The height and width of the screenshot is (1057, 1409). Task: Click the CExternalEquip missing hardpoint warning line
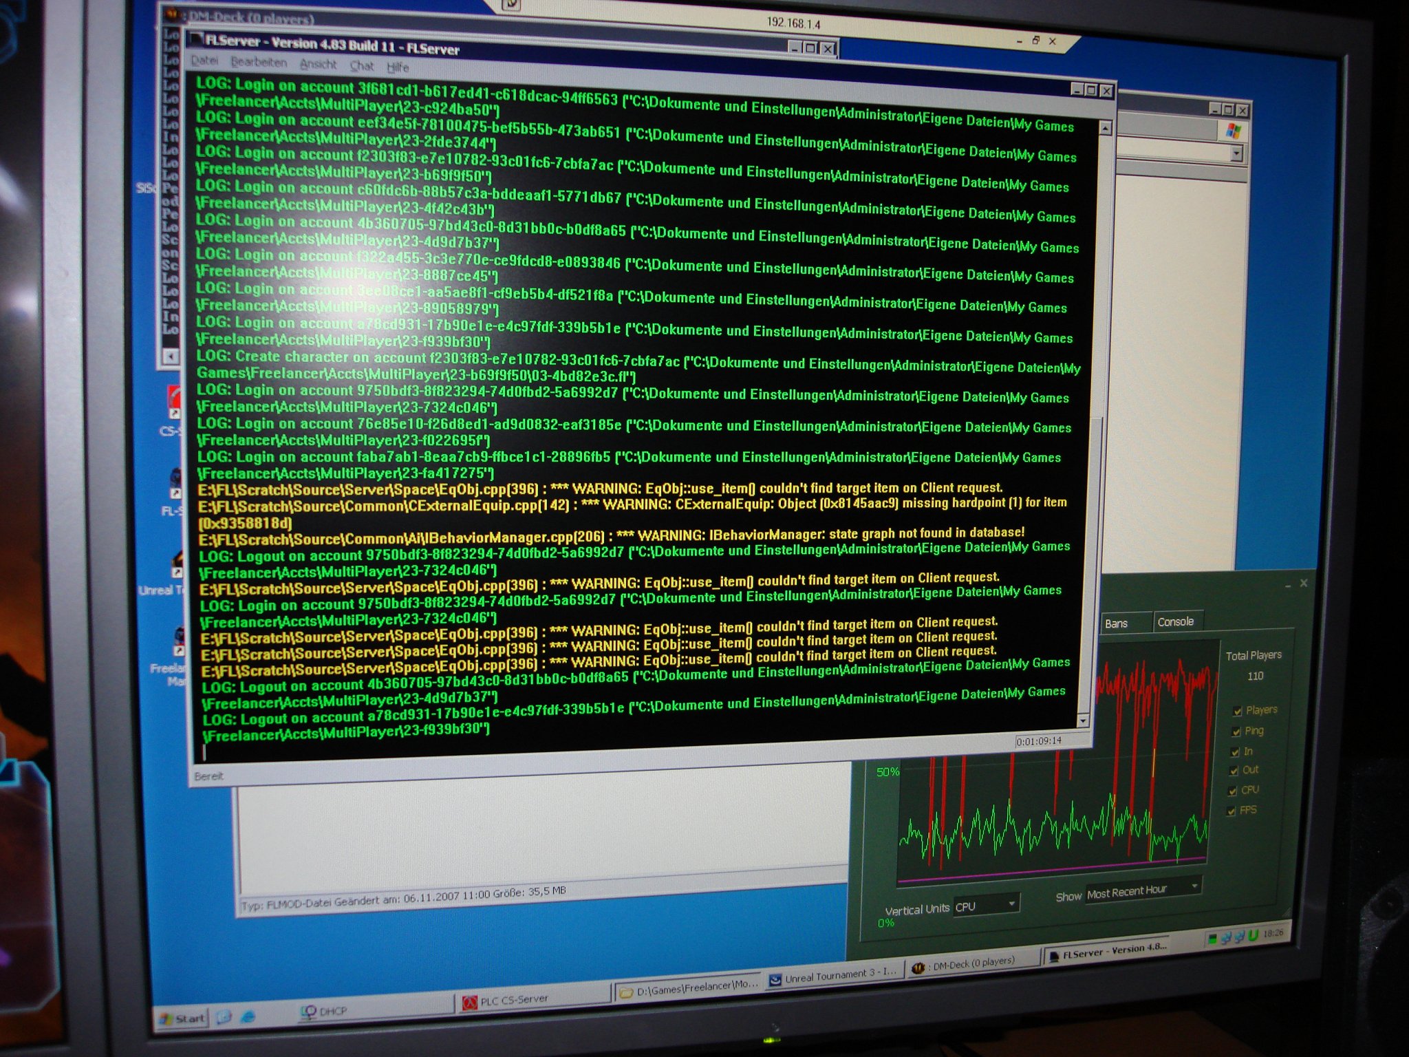pos(632,512)
